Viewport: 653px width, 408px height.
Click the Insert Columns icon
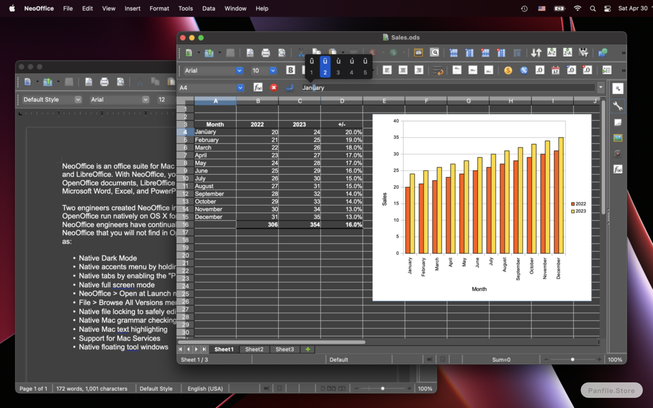469,53
